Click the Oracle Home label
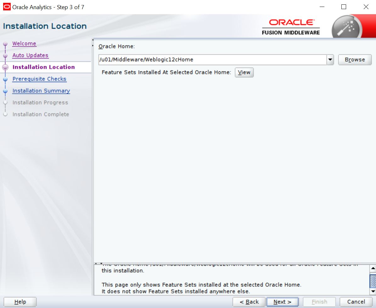 (x=116, y=46)
